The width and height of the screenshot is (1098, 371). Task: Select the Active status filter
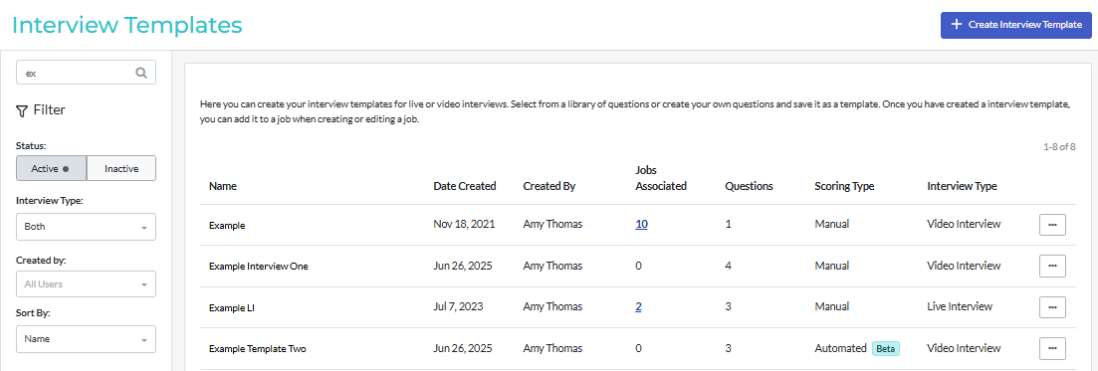[x=51, y=168]
